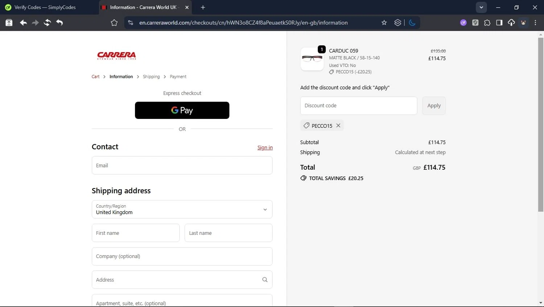
Task: Open the tab search dropdown arrow
Action: [x=481, y=7]
